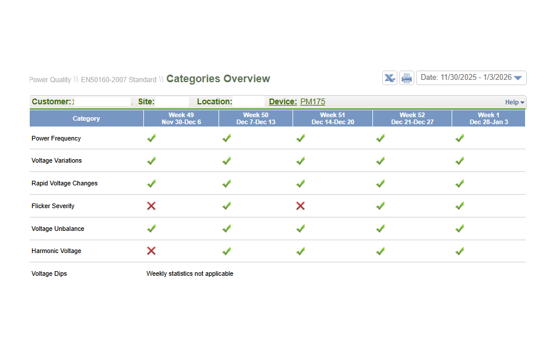Click Harmonic Voltage check mark for Week 50

(227, 251)
